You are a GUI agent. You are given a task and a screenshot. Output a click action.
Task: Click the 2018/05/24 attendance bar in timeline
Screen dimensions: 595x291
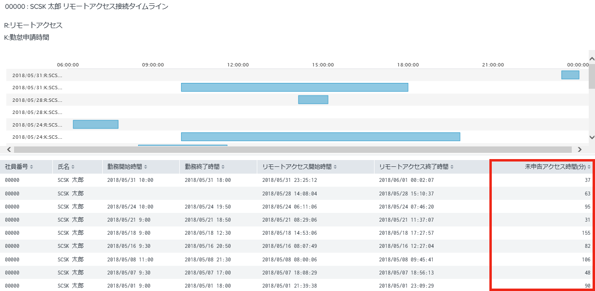click(320, 137)
